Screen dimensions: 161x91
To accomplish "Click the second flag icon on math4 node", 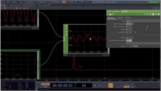I will pyautogui.click(x=66, y=29).
